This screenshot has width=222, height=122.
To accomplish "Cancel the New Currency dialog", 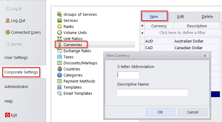I will (x=193, y=112).
